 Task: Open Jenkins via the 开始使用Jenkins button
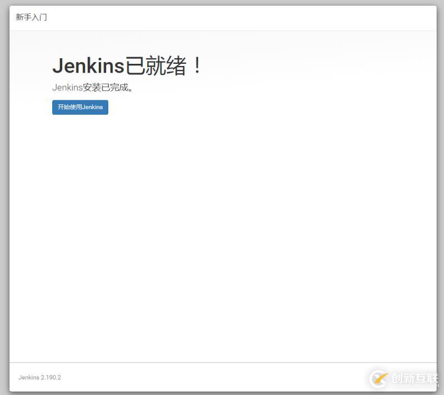pos(80,107)
